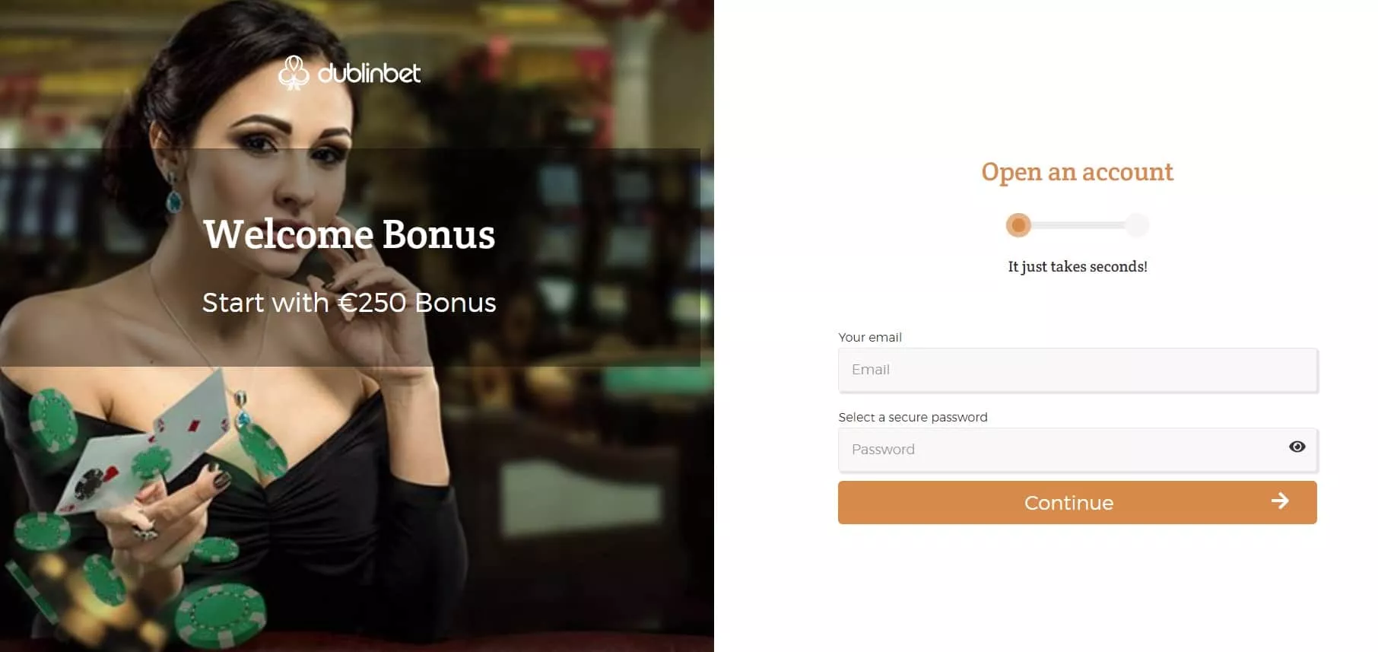Click the It just takes seconds text
This screenshot has height=652, width=1378.
click(x=1077, y=266)
